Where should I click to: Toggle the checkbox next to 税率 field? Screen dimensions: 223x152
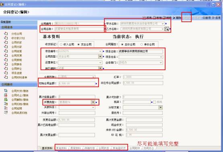coord(155,102)
